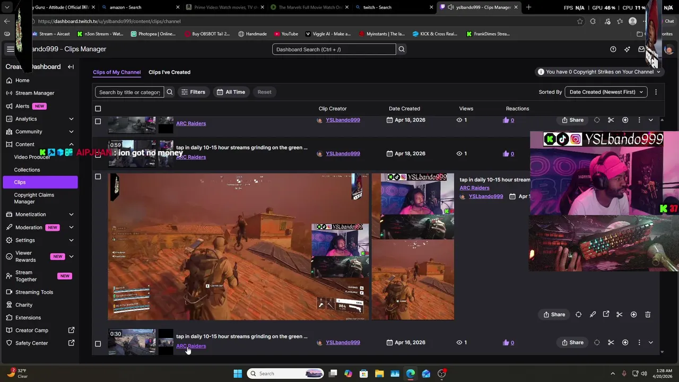Click the sword icon in expanded clip
Viewport: 679px width, 382px height.
(x=593, y=315)
